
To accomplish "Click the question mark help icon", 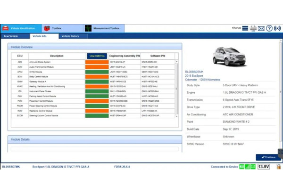I will pos(269,28).
